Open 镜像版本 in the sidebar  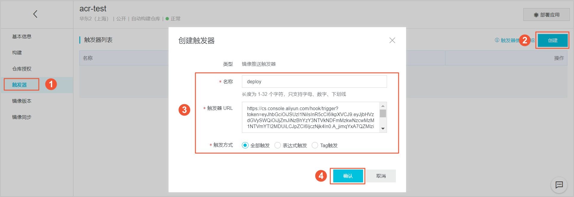(22, 101)
